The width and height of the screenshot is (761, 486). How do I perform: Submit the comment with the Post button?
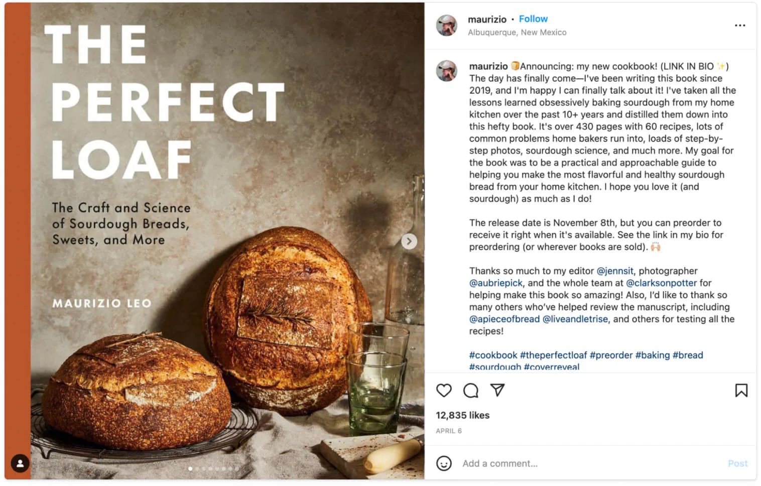[738, 463]
